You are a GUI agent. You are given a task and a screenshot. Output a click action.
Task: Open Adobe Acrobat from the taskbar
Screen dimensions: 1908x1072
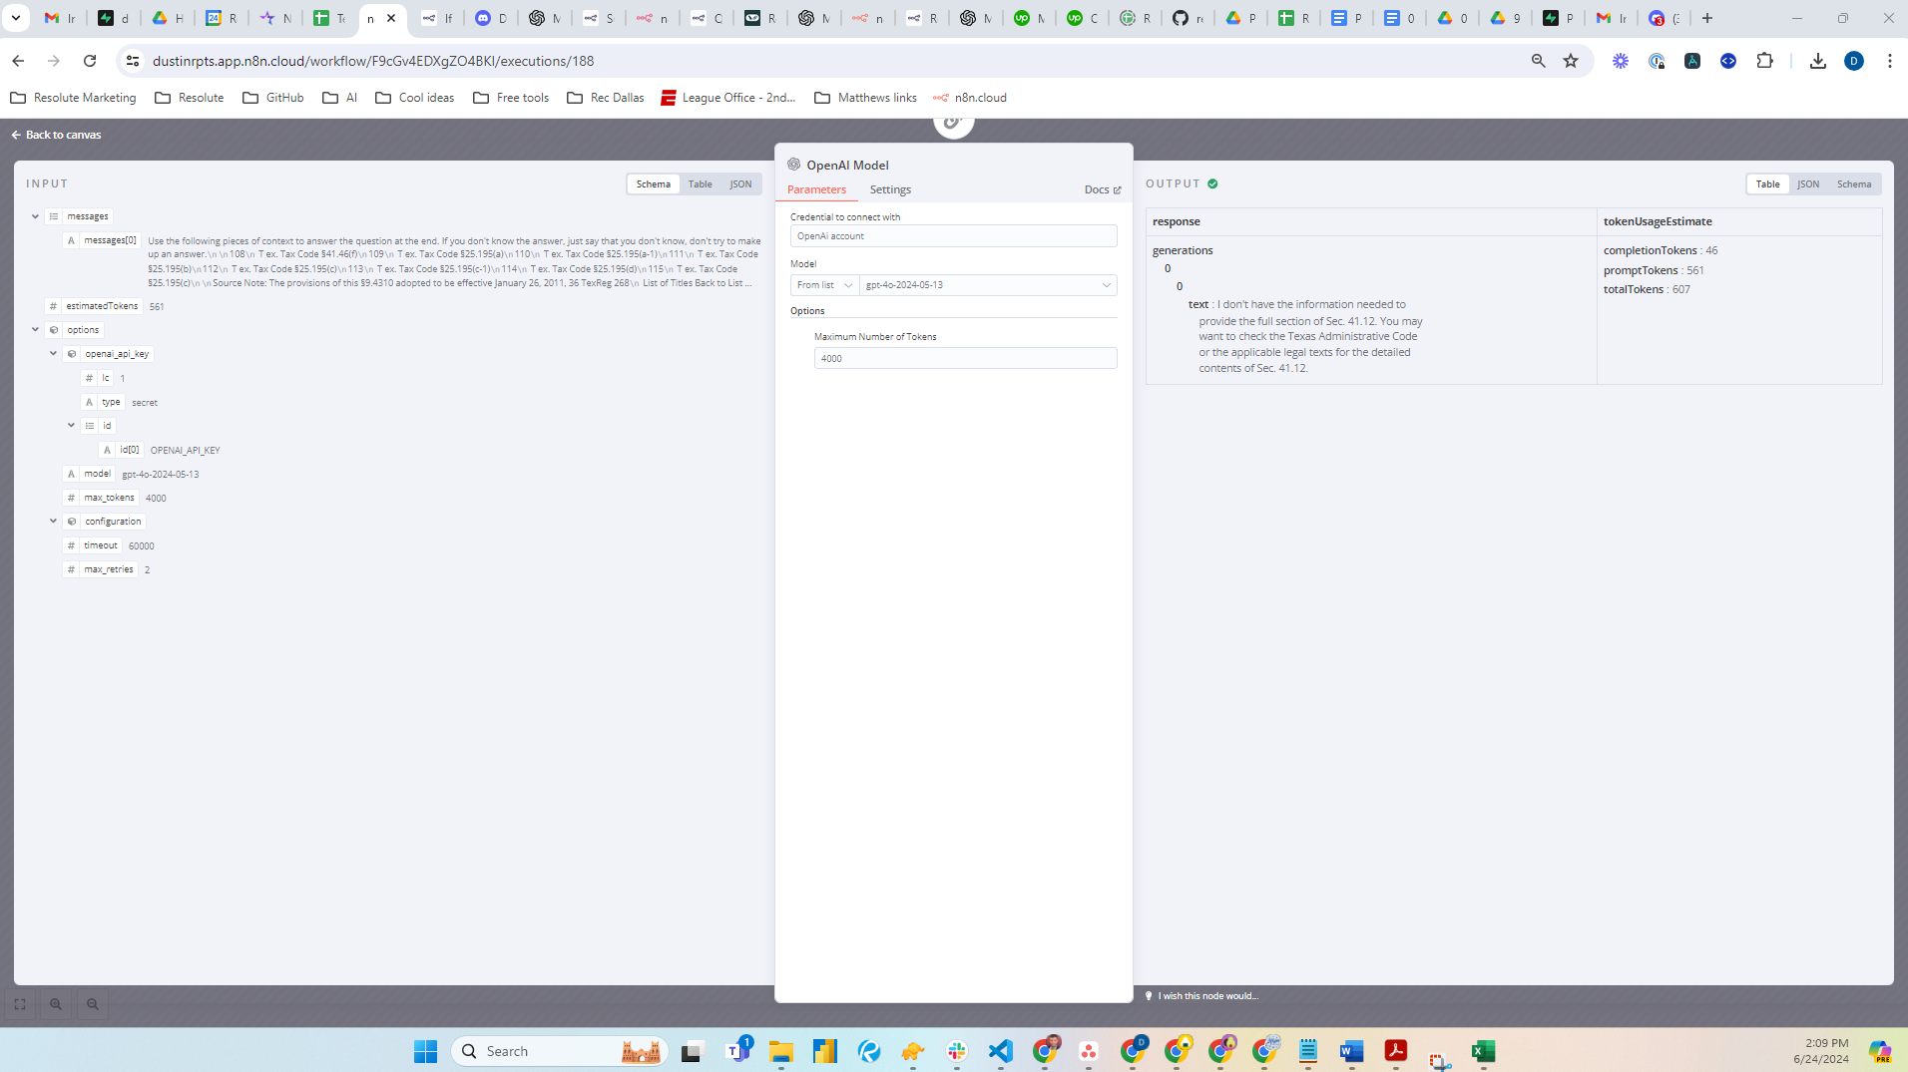click(1396, 1051)
